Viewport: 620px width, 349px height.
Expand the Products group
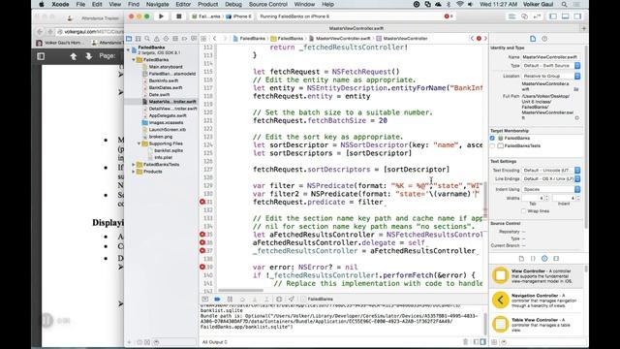point(134,172)
